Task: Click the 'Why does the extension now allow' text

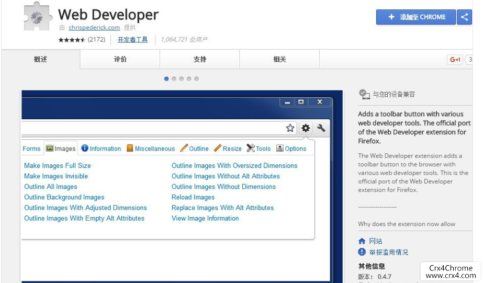Action: click(x=406, y=224)
